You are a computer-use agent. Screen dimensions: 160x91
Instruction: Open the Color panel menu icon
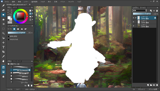(32, 7)
